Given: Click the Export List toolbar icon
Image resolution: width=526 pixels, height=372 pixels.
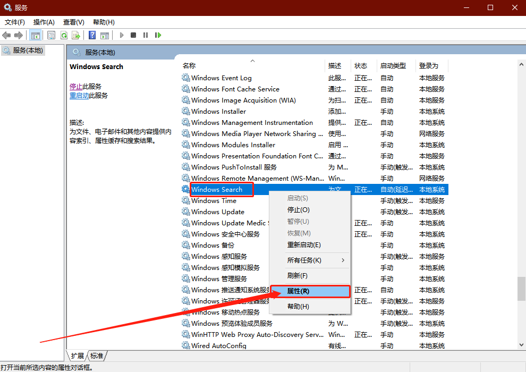Looking at the screenshot, I should 76,36.
